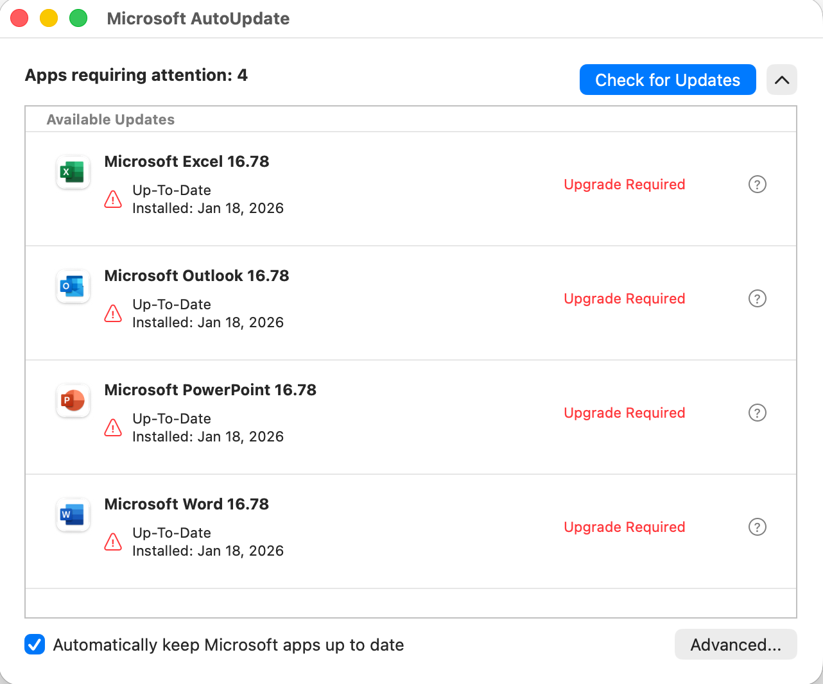This screenshot has height=684, width=823.
Task: Click the Available Updates column header
Action: pyautogui.click(x=110, y=119)
